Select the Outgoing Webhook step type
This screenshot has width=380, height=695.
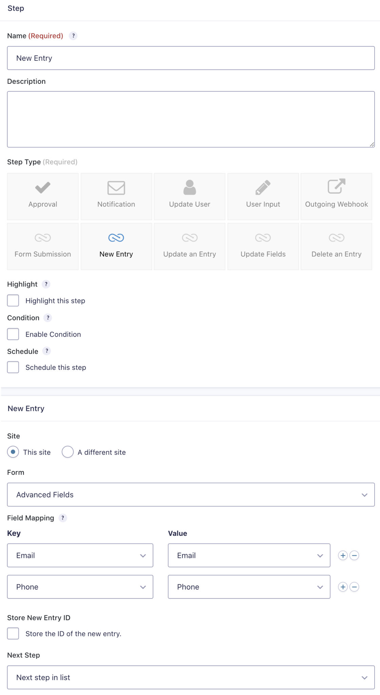336,196
